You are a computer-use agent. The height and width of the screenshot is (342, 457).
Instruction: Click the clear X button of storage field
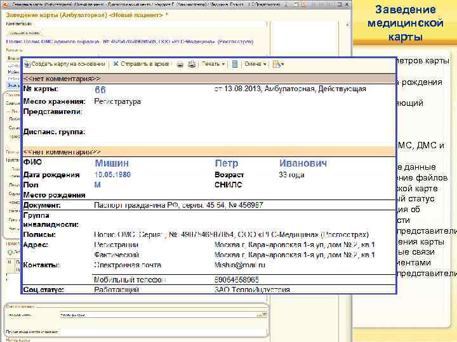point(264,314)
